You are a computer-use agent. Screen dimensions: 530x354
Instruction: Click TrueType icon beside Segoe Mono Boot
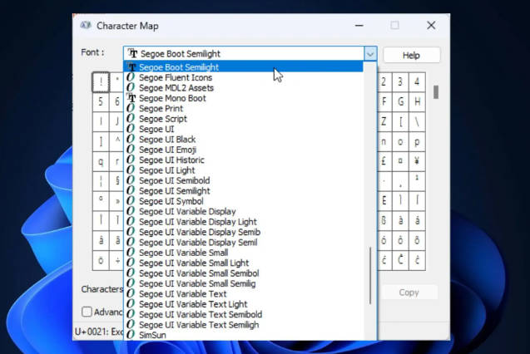(x=131, y=98)
